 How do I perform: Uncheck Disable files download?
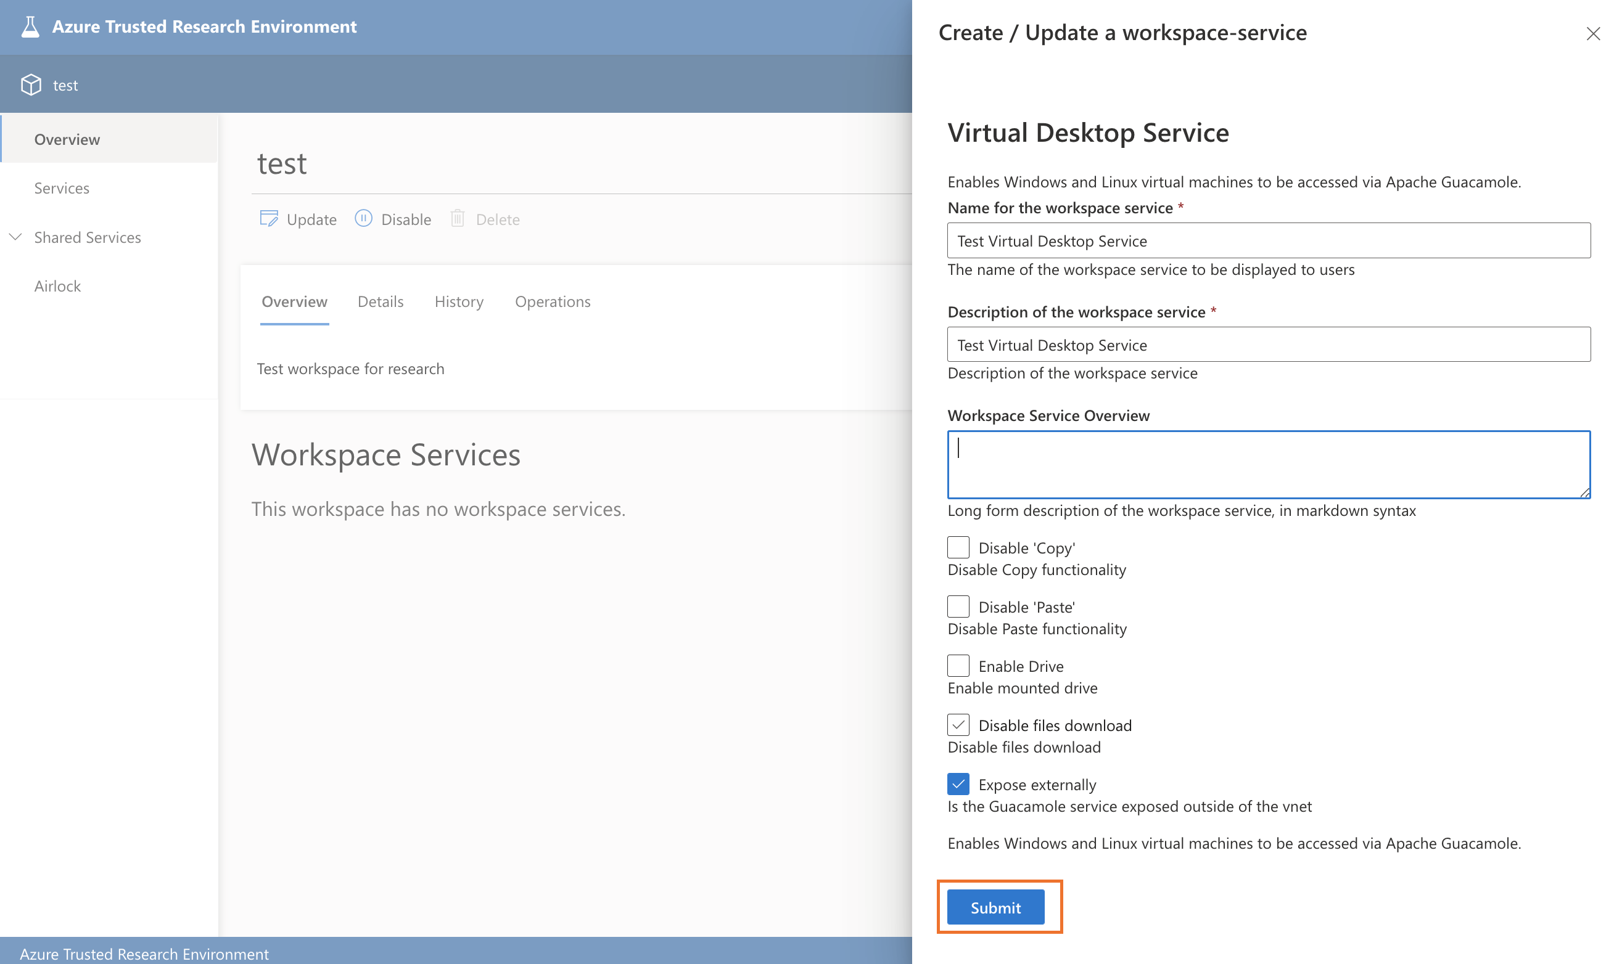click(x=957, y=724)
